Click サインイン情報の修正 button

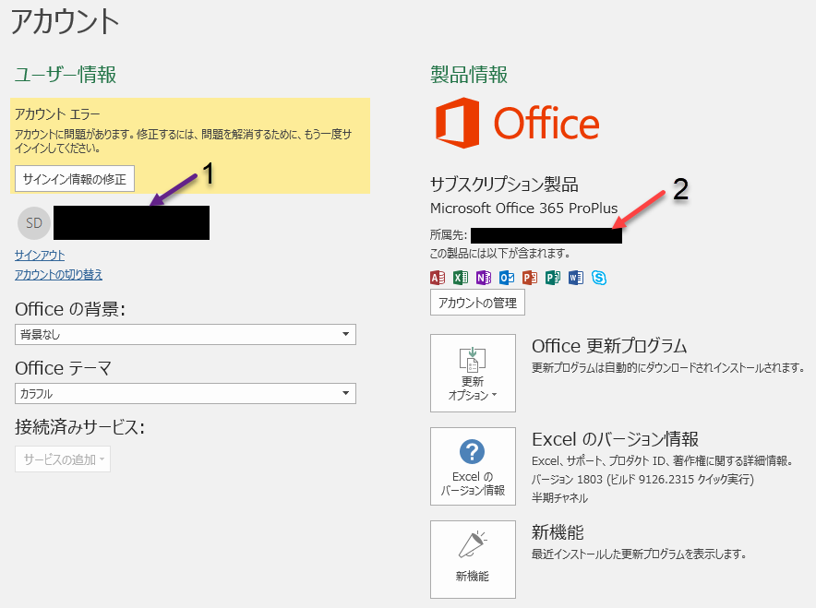(75, 179)
